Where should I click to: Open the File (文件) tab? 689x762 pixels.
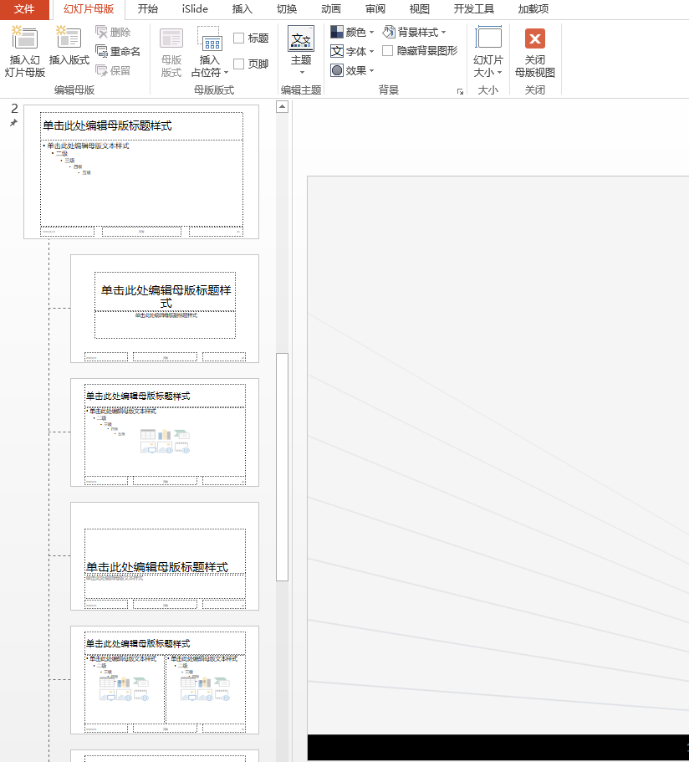point(24,9)
